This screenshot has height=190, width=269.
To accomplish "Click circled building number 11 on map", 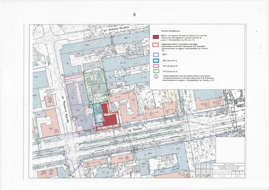I will tap(88, 164).
